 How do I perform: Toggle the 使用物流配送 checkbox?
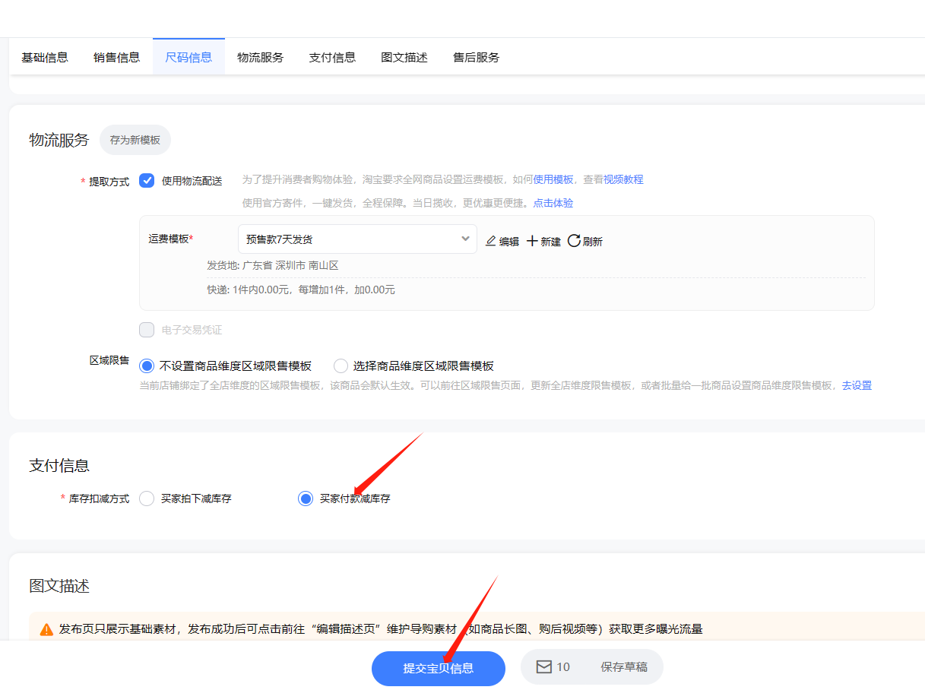point(147,181)
